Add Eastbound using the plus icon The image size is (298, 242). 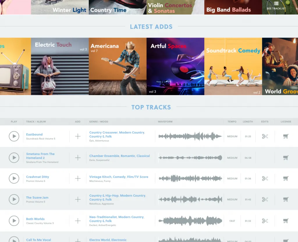click(78, 136)
